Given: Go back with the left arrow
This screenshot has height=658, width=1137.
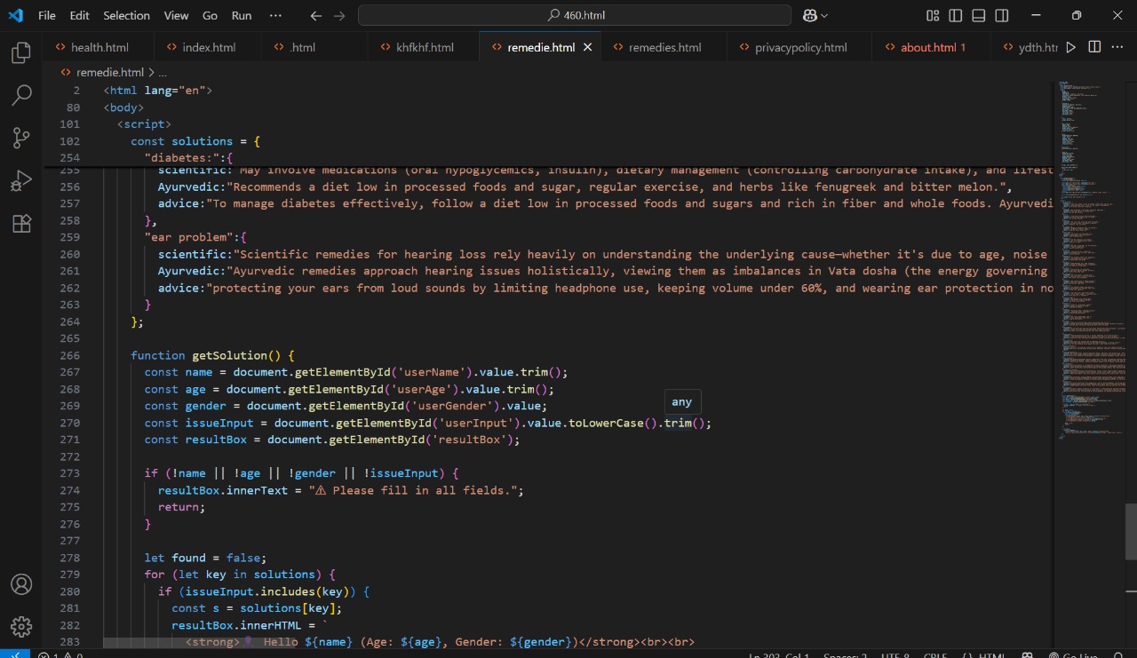Looking at the screenshot, I should click(x=316, y=15).
